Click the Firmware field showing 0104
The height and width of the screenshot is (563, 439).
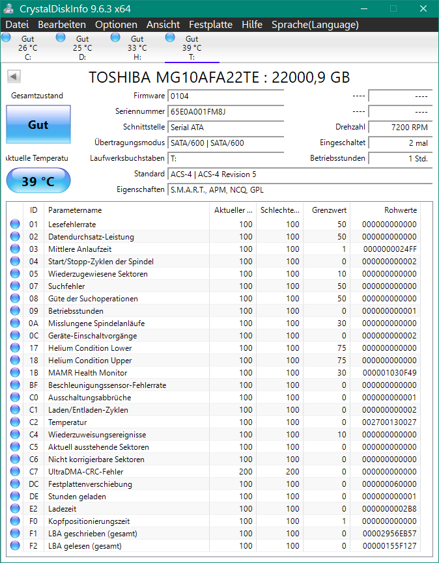(x=225, y=96)
